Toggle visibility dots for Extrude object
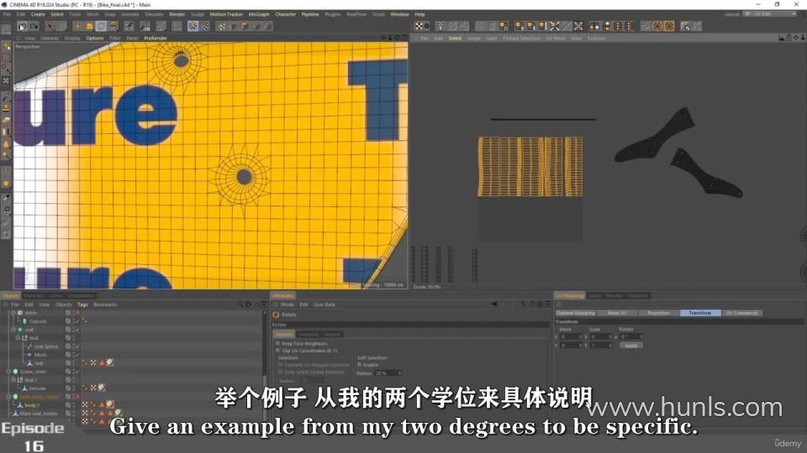 (x=74, y=388)
